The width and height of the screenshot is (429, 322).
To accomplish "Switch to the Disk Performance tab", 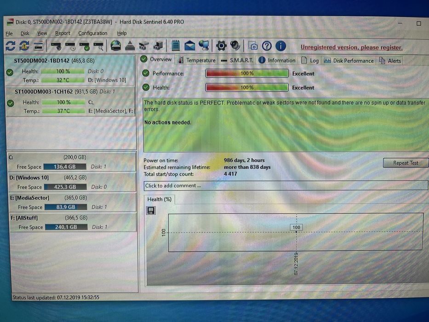I will [349, 61].
